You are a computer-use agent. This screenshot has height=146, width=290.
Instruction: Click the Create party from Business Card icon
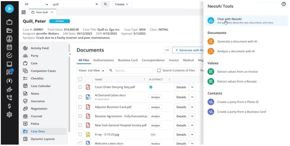211,112
